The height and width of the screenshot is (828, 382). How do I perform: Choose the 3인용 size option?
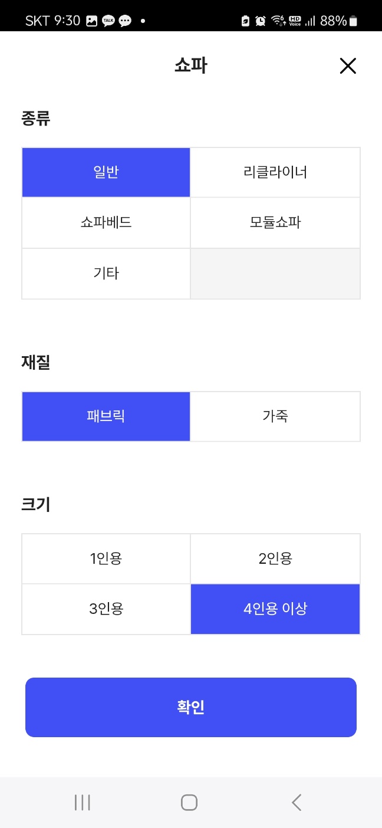[x=106, y=609]
